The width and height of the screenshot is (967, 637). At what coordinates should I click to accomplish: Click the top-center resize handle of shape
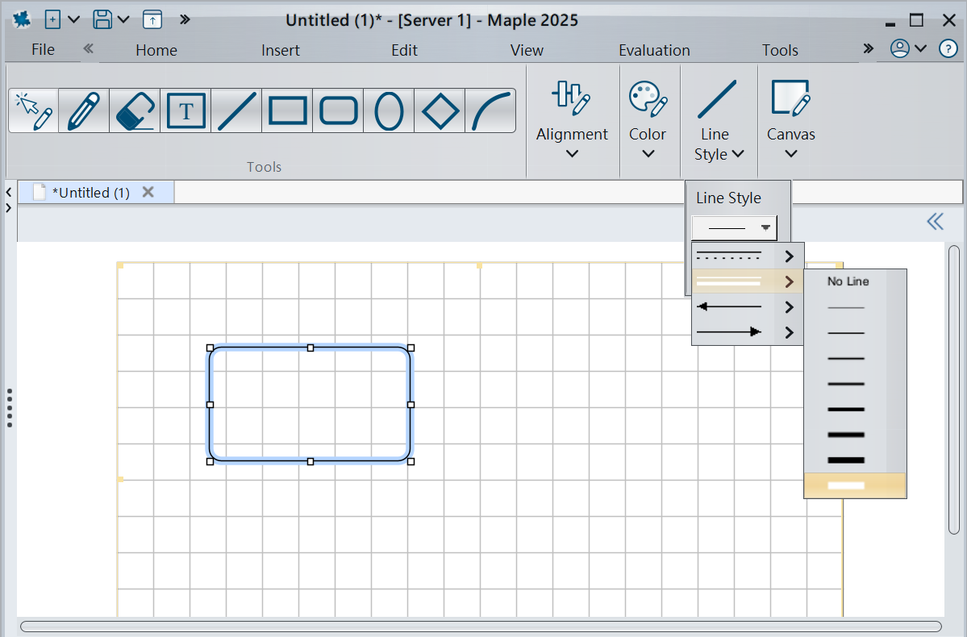pyautogui.click(x=311, y=348)
